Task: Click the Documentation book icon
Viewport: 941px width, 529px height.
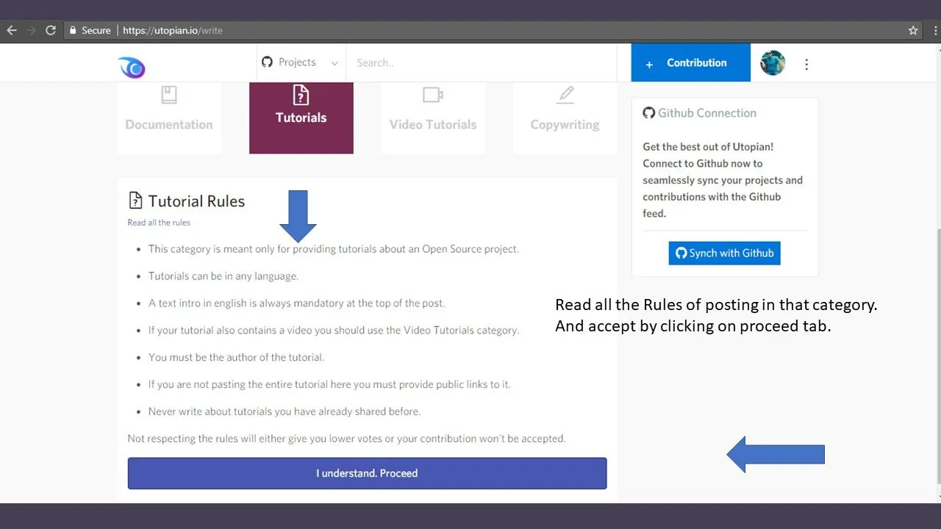Action: point(169,94)
